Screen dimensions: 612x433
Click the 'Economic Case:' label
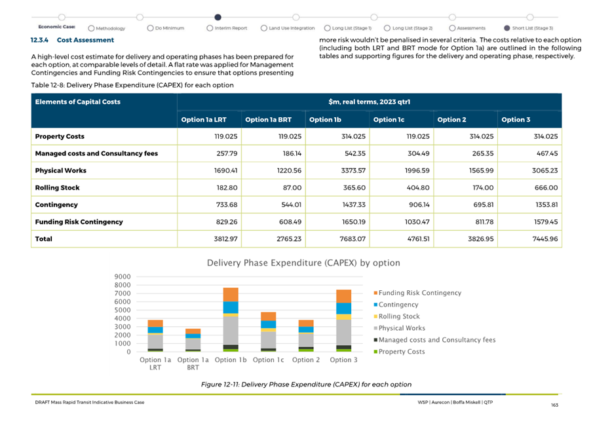pos(56,27)
